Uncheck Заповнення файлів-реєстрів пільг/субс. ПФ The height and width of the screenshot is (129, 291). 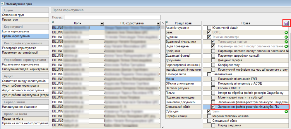coord(213,107)
